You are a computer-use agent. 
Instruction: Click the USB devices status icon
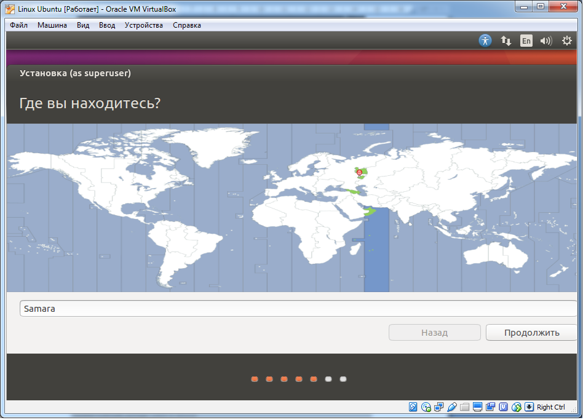452,407
